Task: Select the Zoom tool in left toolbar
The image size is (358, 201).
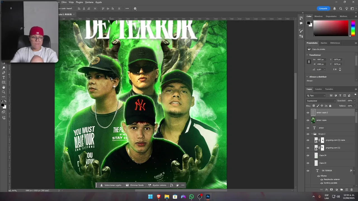Action: [x=4, y=92]
